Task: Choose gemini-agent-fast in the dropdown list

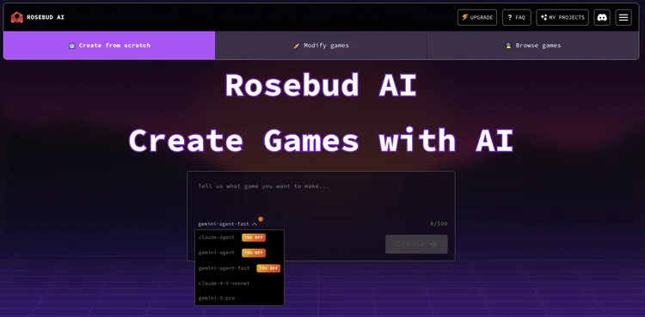Action: [x=224, y=268]
